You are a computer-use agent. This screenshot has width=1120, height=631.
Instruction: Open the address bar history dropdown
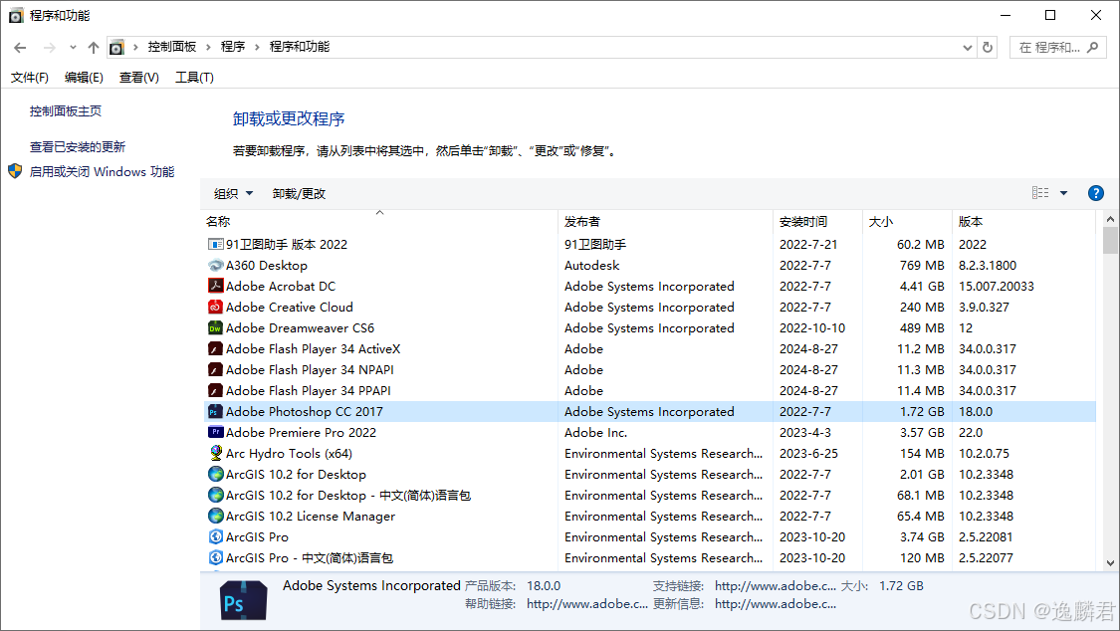point(967,47)
